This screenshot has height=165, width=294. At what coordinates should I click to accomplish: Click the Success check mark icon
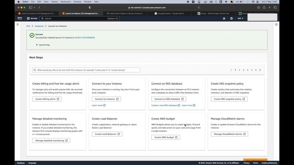click(x=32, y=35)
